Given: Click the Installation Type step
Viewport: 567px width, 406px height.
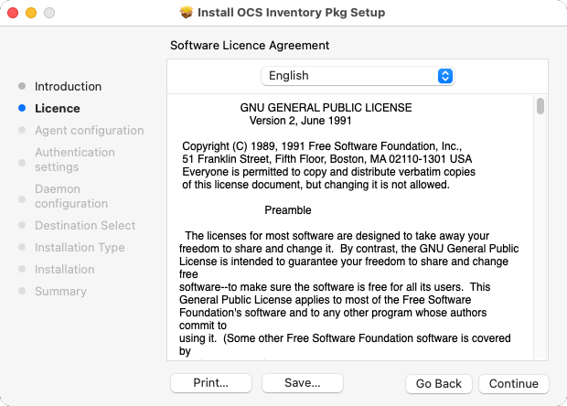Looking at the screenshot, I should pos(80,247).
